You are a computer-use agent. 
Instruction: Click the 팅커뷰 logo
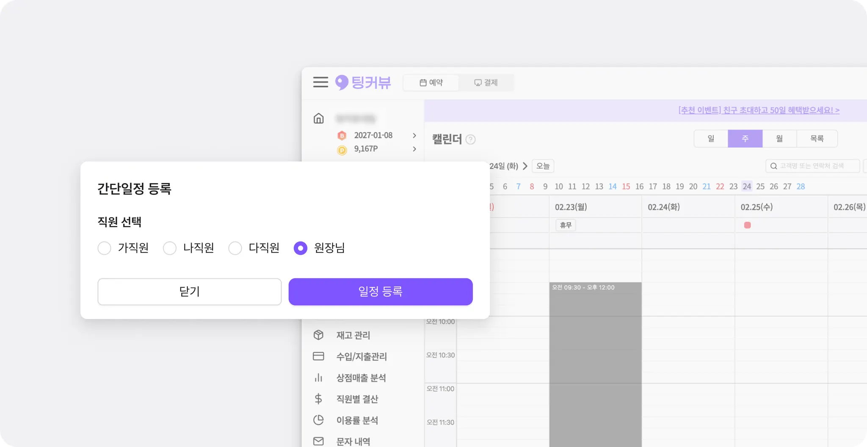click(x=363, y=82)
